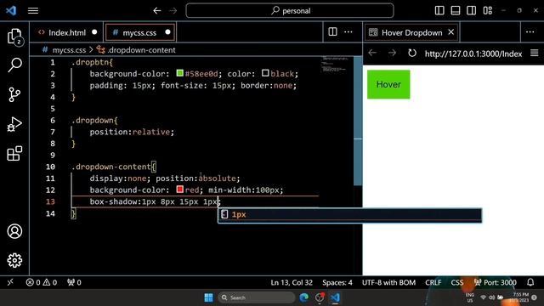Open color picker for red swatch

tap(179, 190)
